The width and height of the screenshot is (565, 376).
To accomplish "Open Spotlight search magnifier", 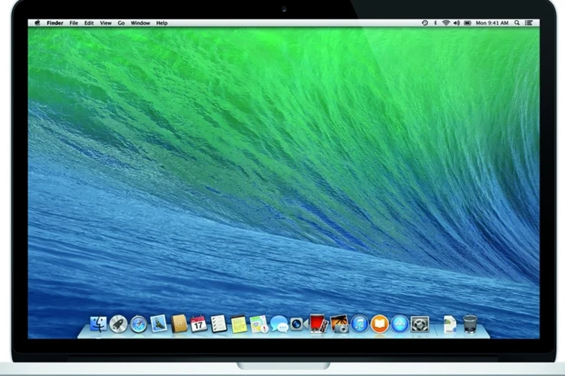I will click(517, 23).
